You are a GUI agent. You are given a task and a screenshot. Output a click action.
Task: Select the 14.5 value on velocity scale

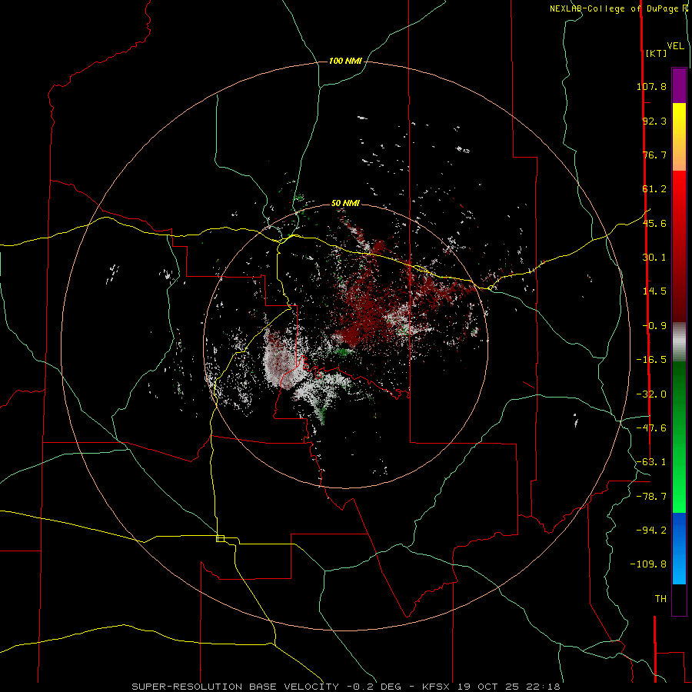tap(654, 291)
